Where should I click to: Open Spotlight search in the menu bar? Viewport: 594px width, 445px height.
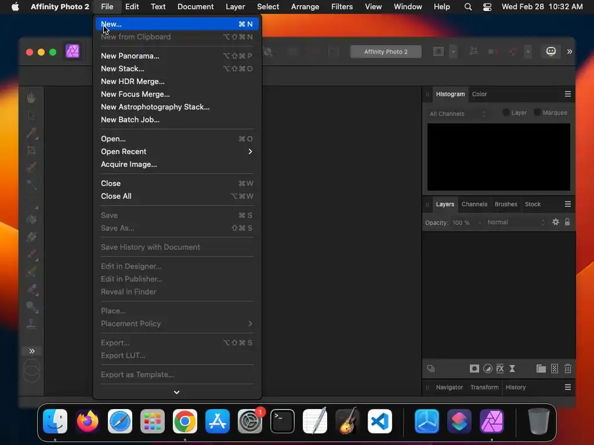pyautogui.click(x=468, y=6)
